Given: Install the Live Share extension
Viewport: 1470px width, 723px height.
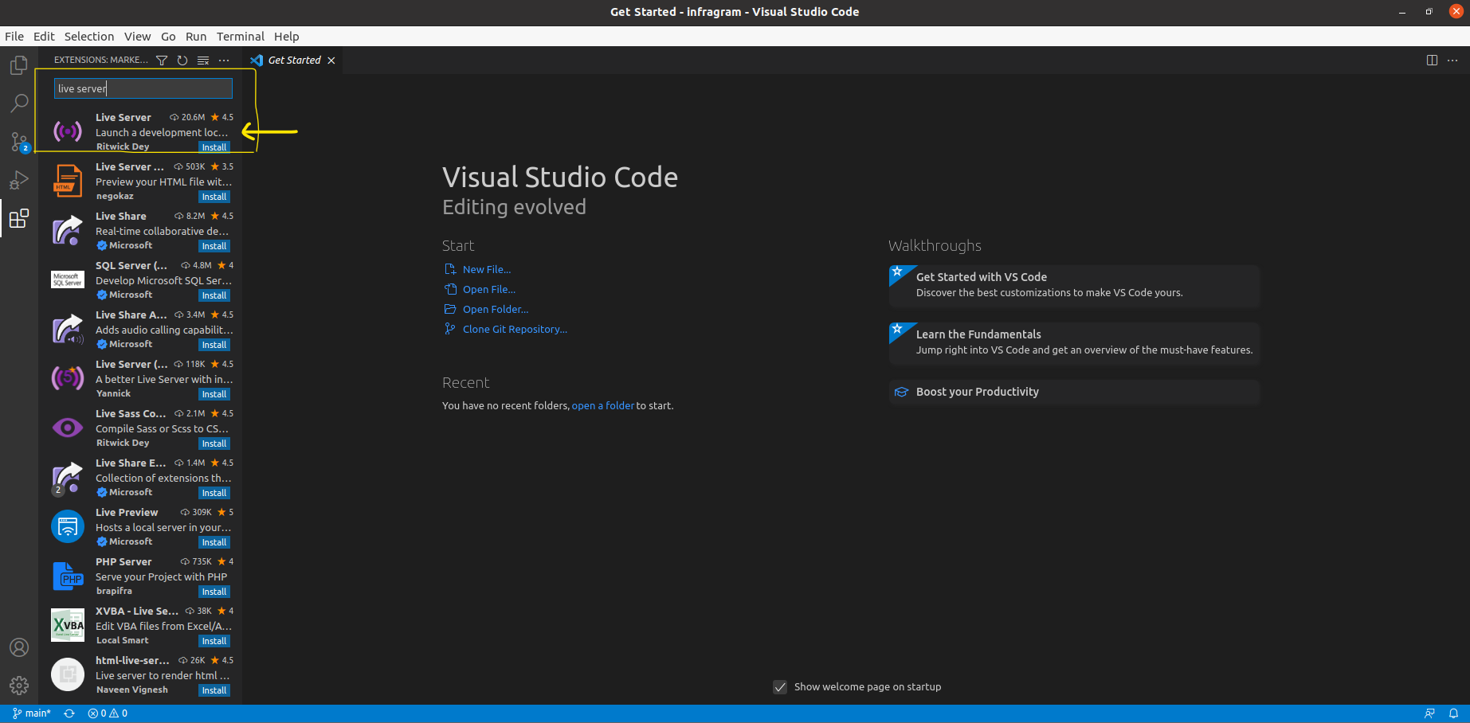Looking at the screenshot, I should (x=214, y=246).
